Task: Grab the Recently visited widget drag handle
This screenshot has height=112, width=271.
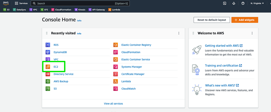Action: (47, 33)
